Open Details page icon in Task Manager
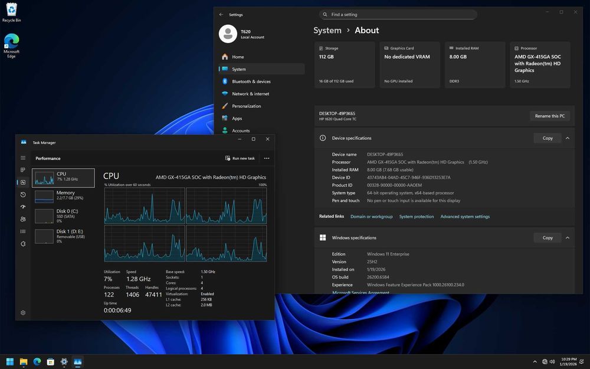The height and width of the screenshot is (369, 590). pyautogui.click(x=23, y=231)
